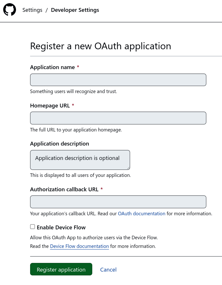The image size is (222, 285).
Task: Open the Device Flow documentation link
Action: (x=79, y=246)
